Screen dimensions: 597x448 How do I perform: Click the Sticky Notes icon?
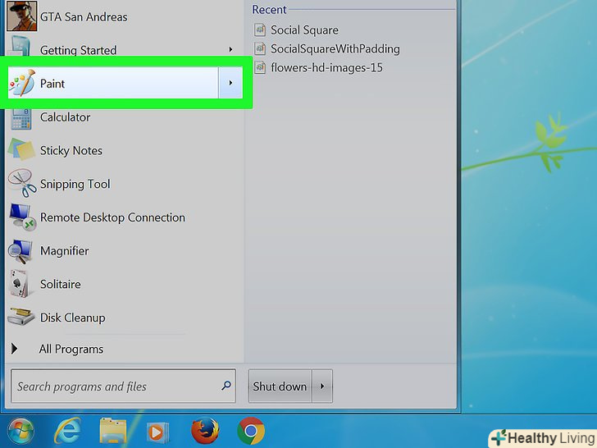click(21, 149)
